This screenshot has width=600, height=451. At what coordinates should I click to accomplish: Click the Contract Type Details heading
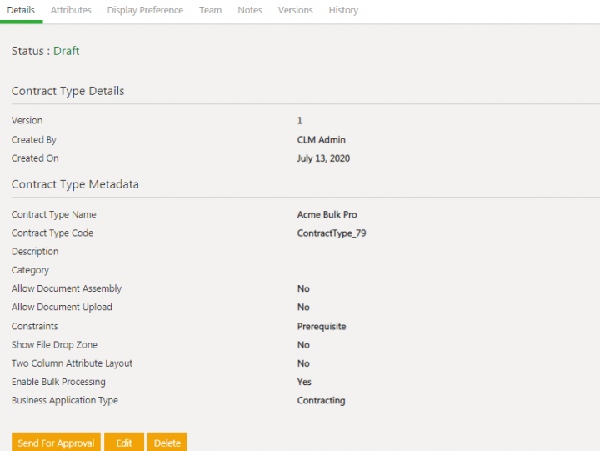click(x=67, y=91)
